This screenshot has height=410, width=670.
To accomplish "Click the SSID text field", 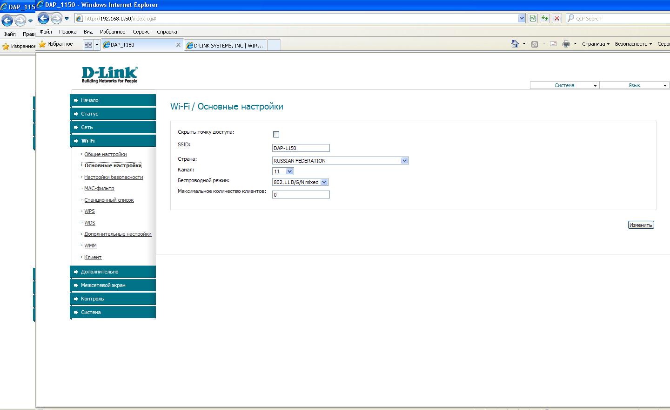I will [x=301, y=148].
